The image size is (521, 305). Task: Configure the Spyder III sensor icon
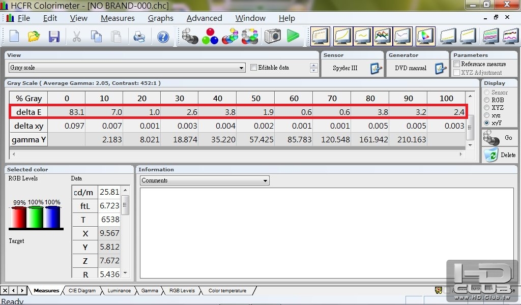pos(376,68)
